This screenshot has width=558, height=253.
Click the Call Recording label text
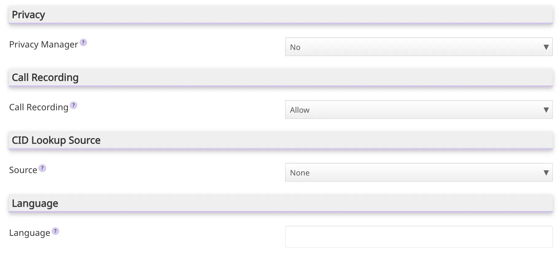coord(38,107)
